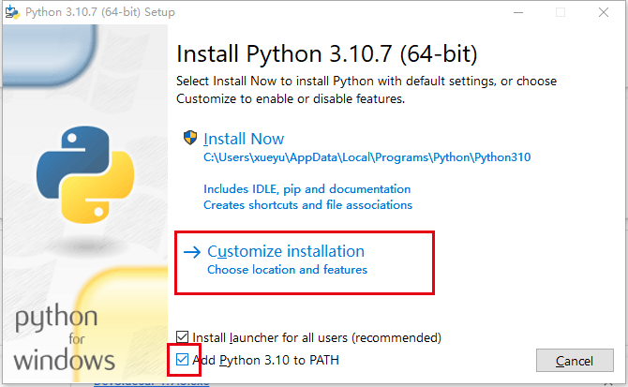Image resolution: width=628 pixels, height=387 pixels.
Task: Toggle Add Python 3.10 to PATH checkbox
Action: [x=182, y=360]
